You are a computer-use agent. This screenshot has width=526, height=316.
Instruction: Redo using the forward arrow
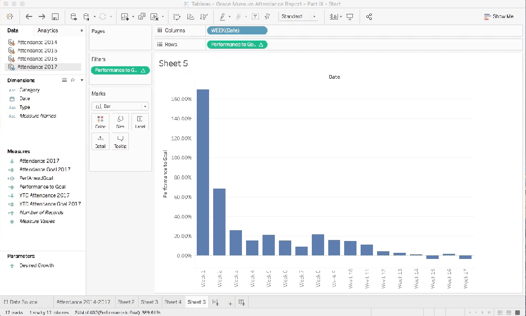(x=42, y=16)
